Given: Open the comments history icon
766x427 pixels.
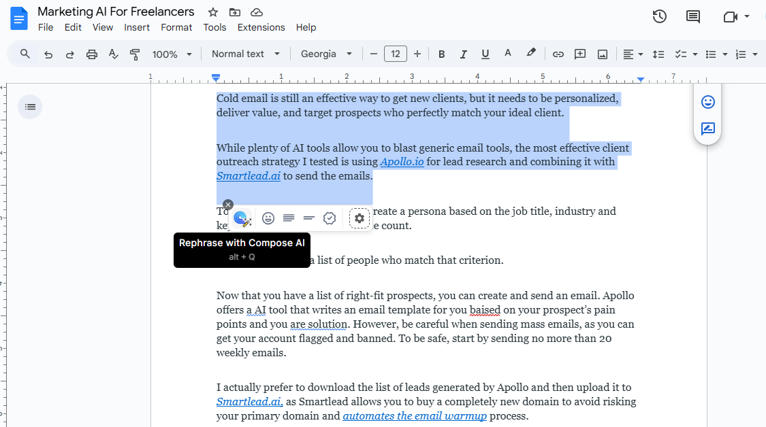Looking at the screenshot, I should click(693, 17).
